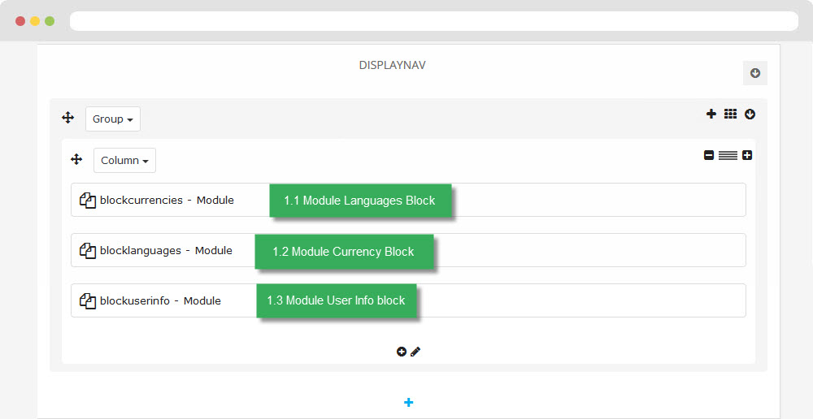This screenshot has width=813, height=419.
Task: Open the Group grid layout icon
Action: point(731,114)
